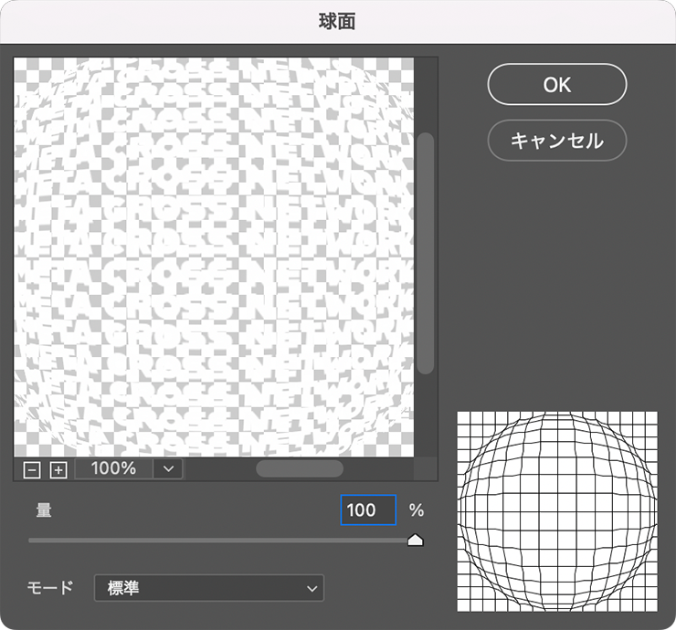
Task: Click the vertical scrollbar track below thumb
Action: (x=425, y=415)
